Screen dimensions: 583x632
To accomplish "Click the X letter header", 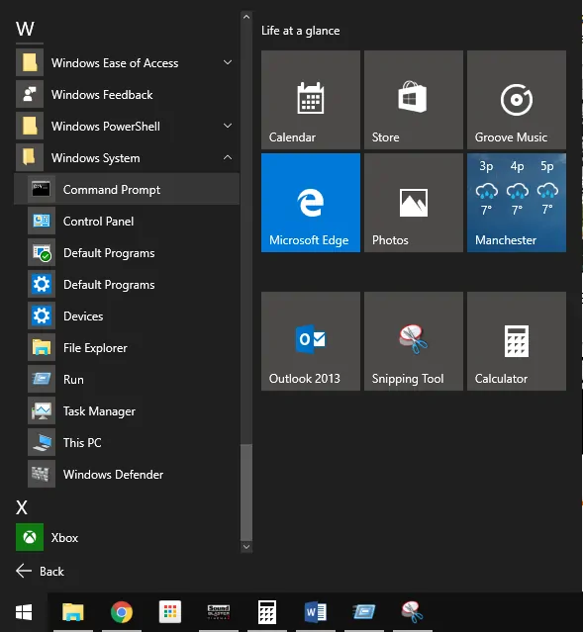I will [22, 507].
